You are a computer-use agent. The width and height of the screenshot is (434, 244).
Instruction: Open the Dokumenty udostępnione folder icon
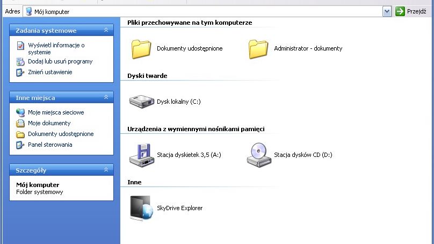coord(141,49)
